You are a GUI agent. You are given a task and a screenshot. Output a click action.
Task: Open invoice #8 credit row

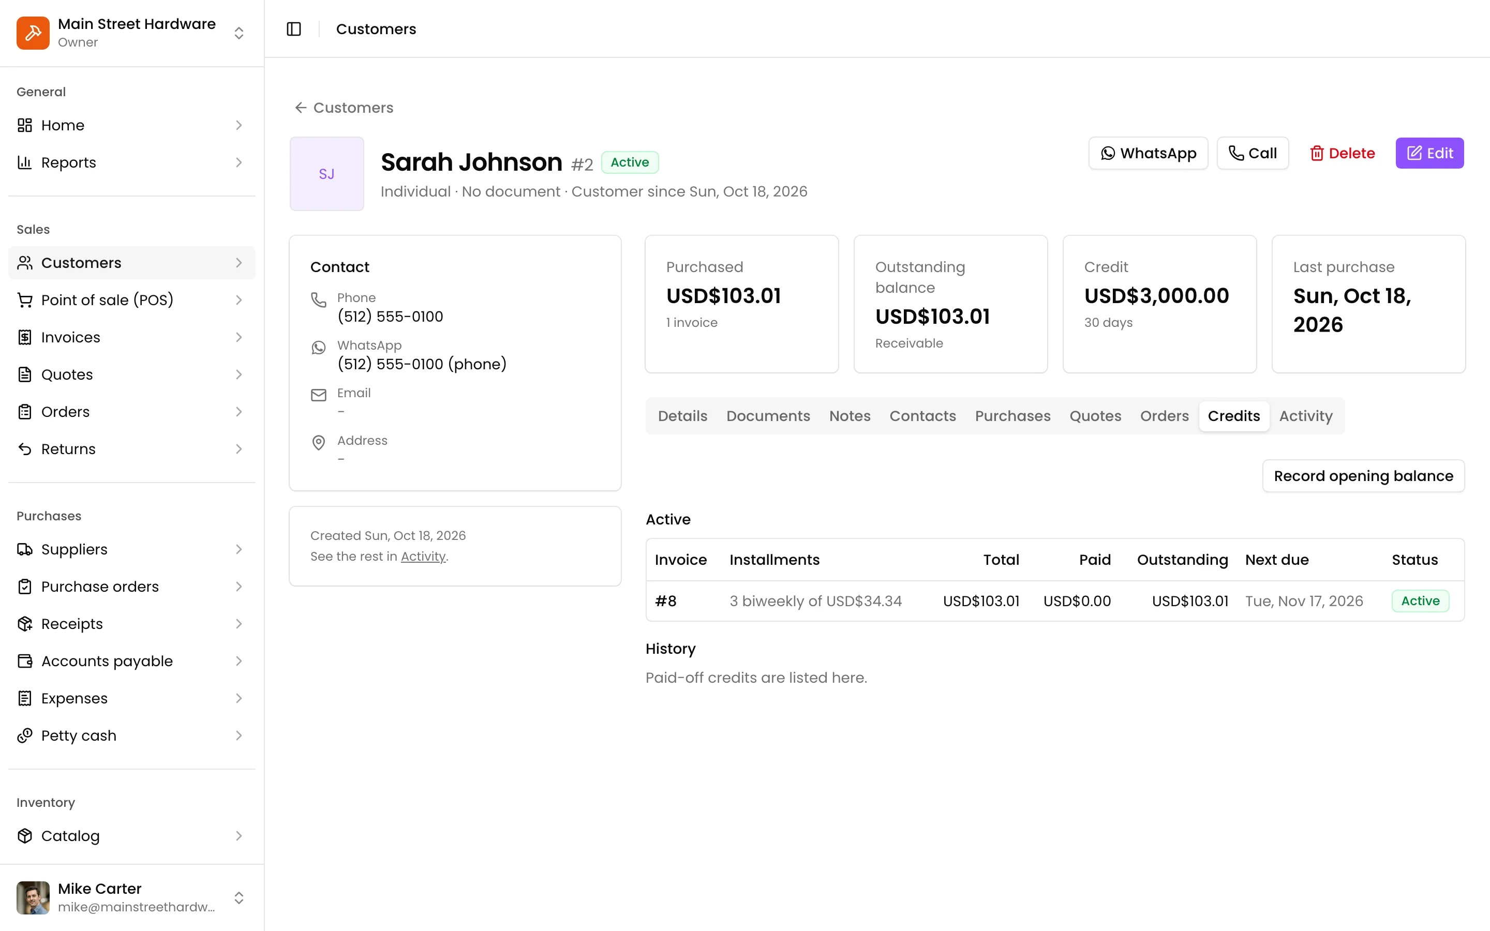coord(1055,601)
